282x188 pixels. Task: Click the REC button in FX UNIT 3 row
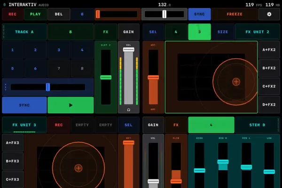59,125
